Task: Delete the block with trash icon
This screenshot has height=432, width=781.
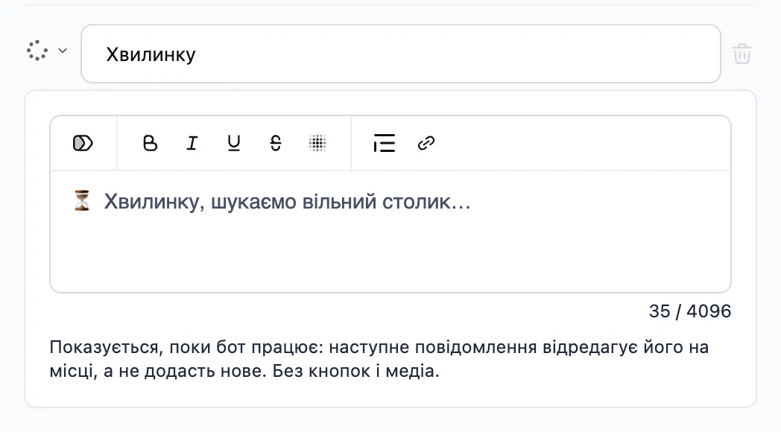Action: pos(742,54)
